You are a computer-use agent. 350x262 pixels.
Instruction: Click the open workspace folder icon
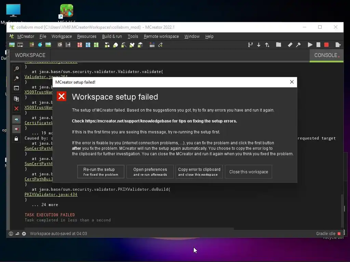click(279, 45)
